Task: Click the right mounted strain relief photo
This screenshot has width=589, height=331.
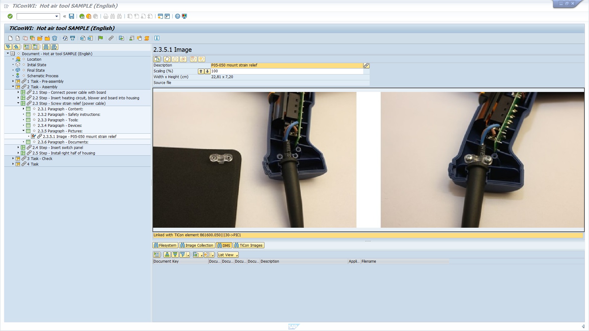Action: coord(482,160)
